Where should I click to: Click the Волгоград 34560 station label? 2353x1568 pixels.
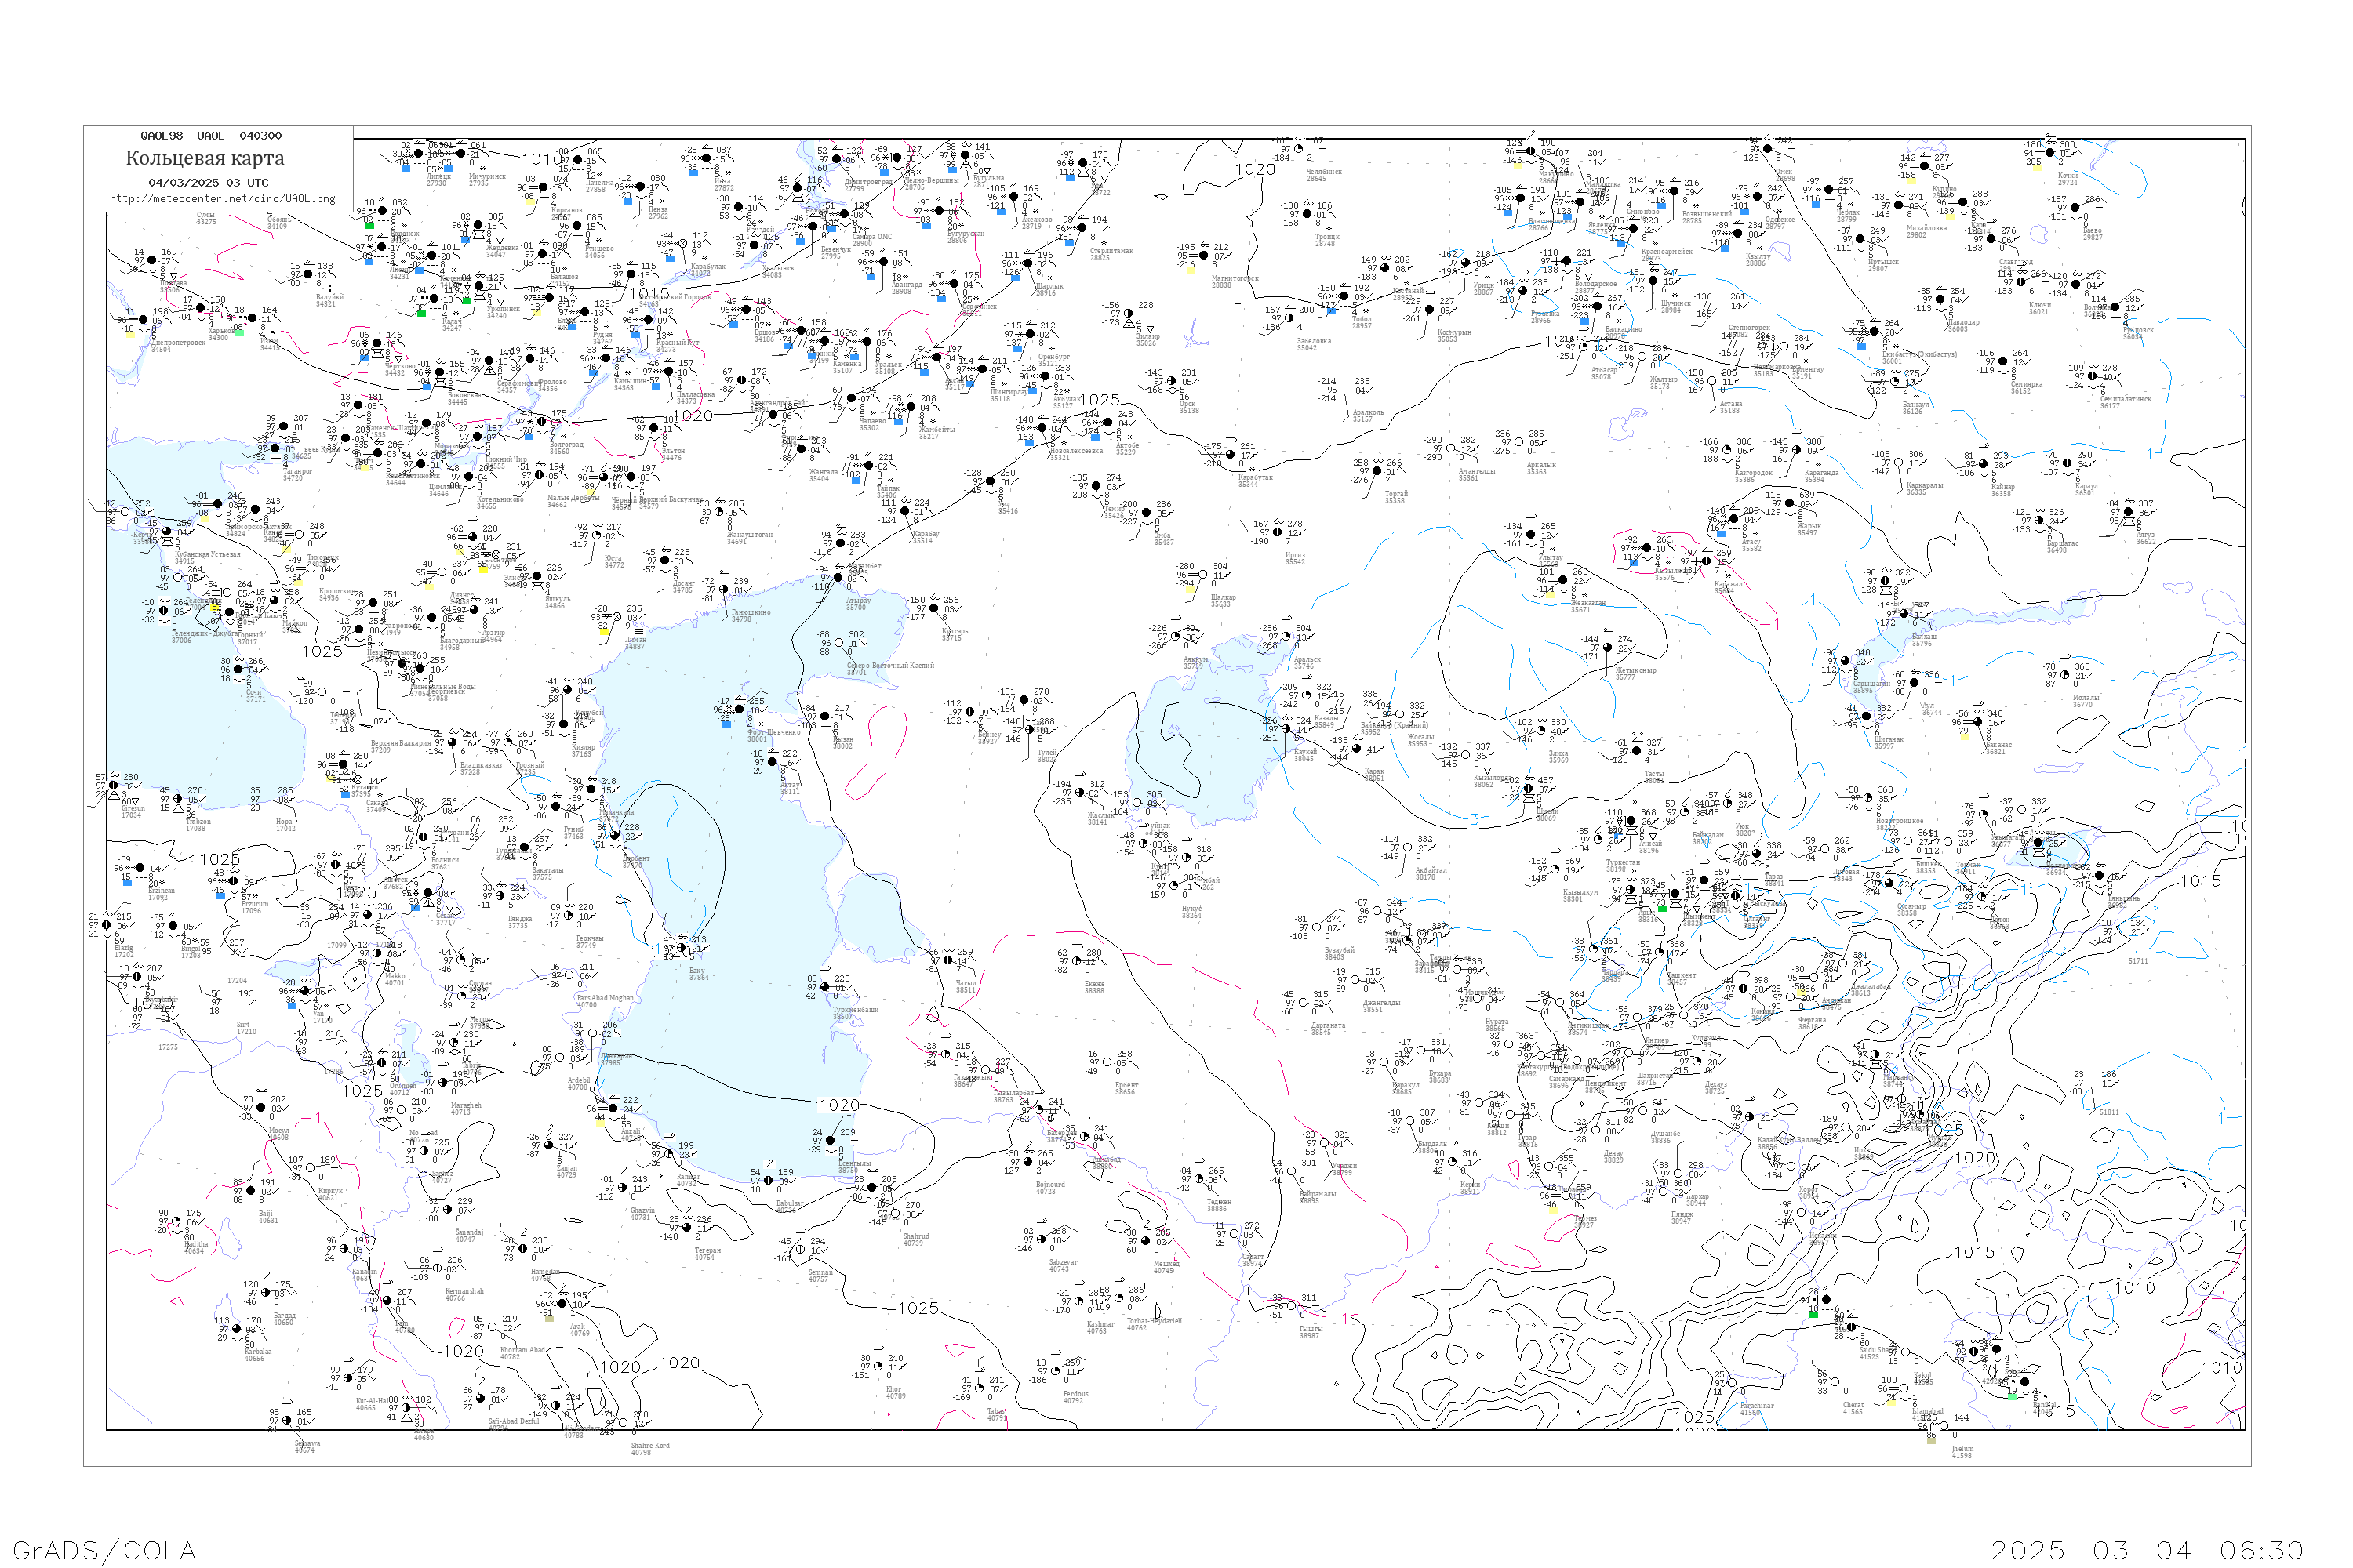click(566, 447)
